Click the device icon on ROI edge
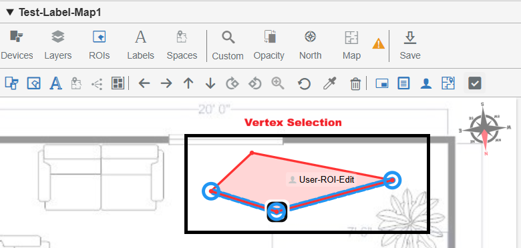 (x=277, y=211)
